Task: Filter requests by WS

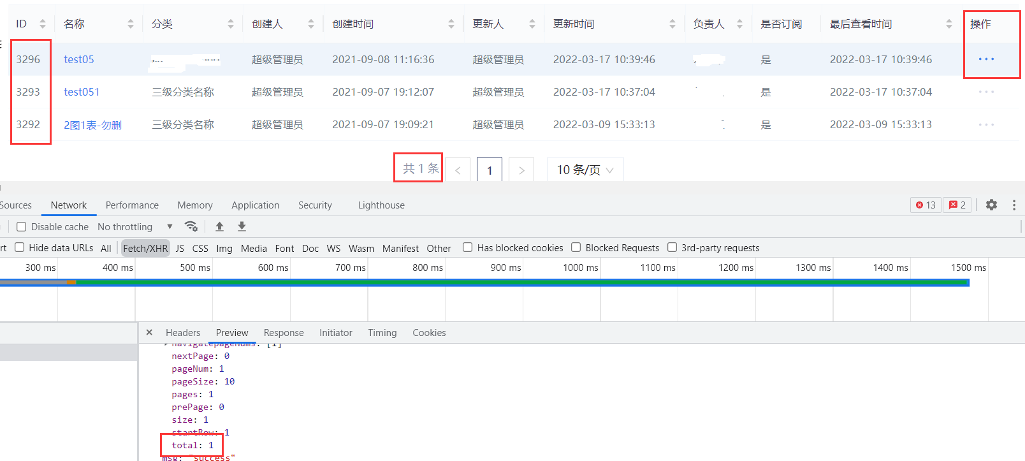Action: [333, 248]
